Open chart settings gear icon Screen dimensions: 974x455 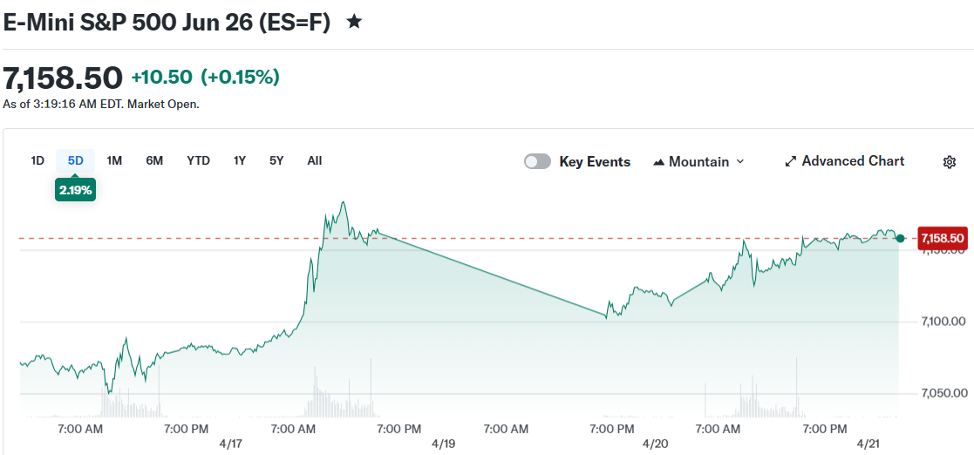(950, 162)
